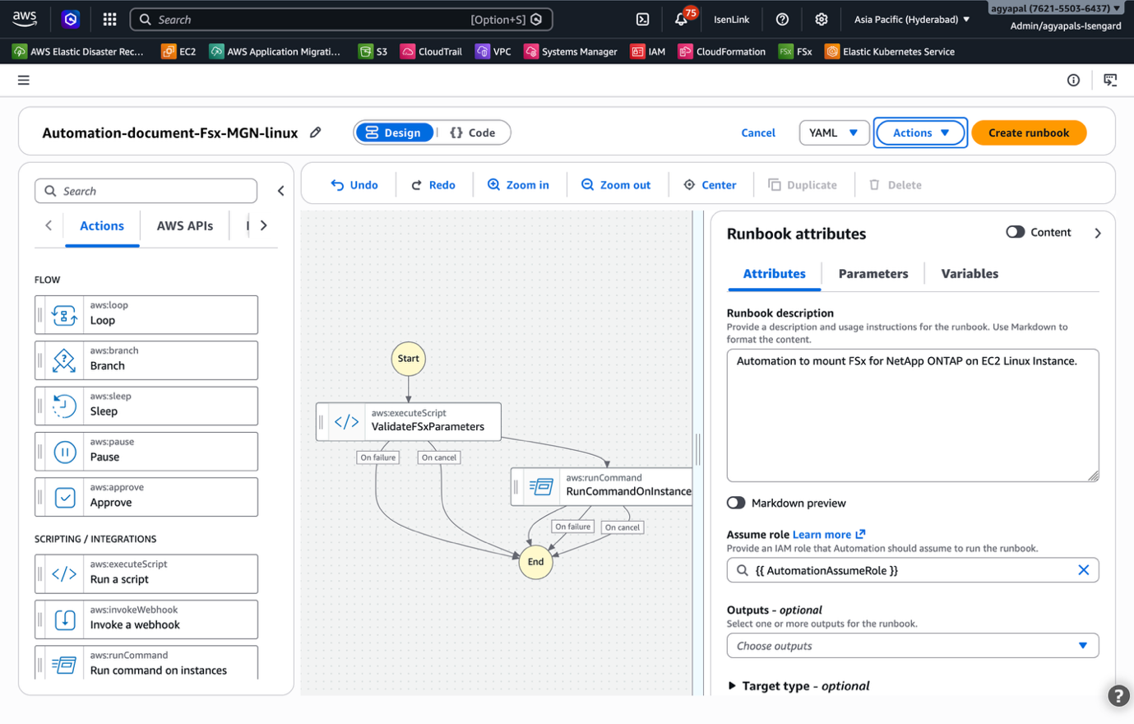Cancel the runbook editing
This screenshot has width=1134, height=724.
(758, 132)
